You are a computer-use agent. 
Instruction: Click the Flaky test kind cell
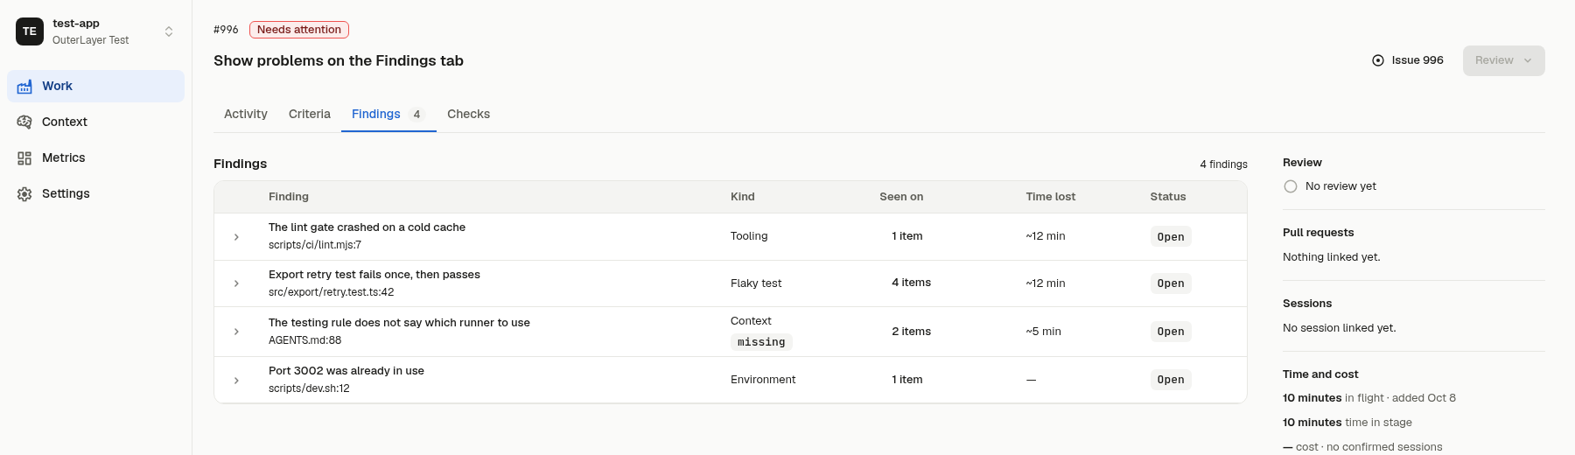click(756, 283)
